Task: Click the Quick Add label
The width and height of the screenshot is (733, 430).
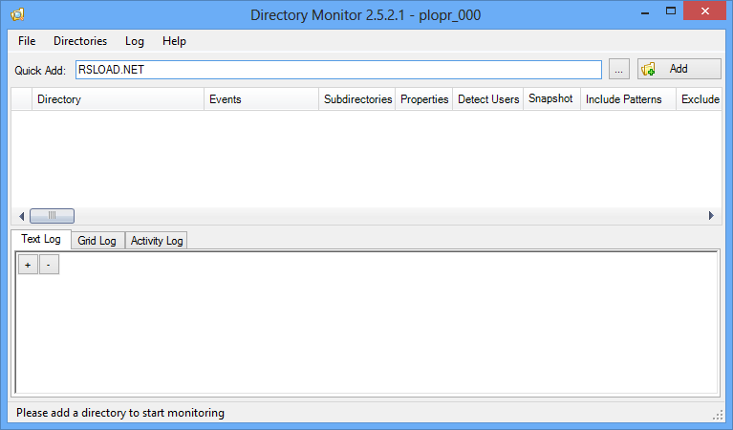Action: click(x=40, y=71)
